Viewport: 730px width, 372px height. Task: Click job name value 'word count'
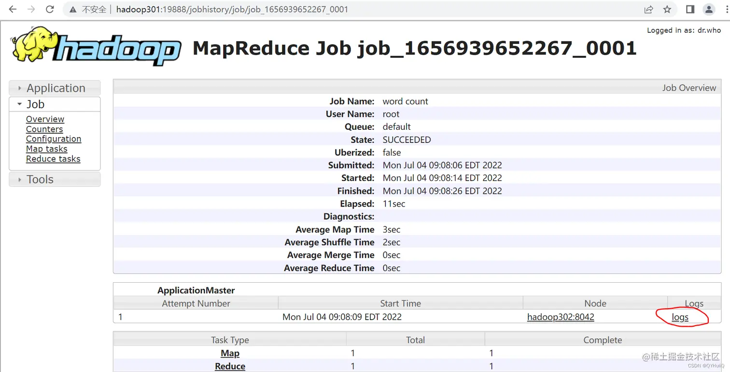pyautogui.click(x=405, y=101)
